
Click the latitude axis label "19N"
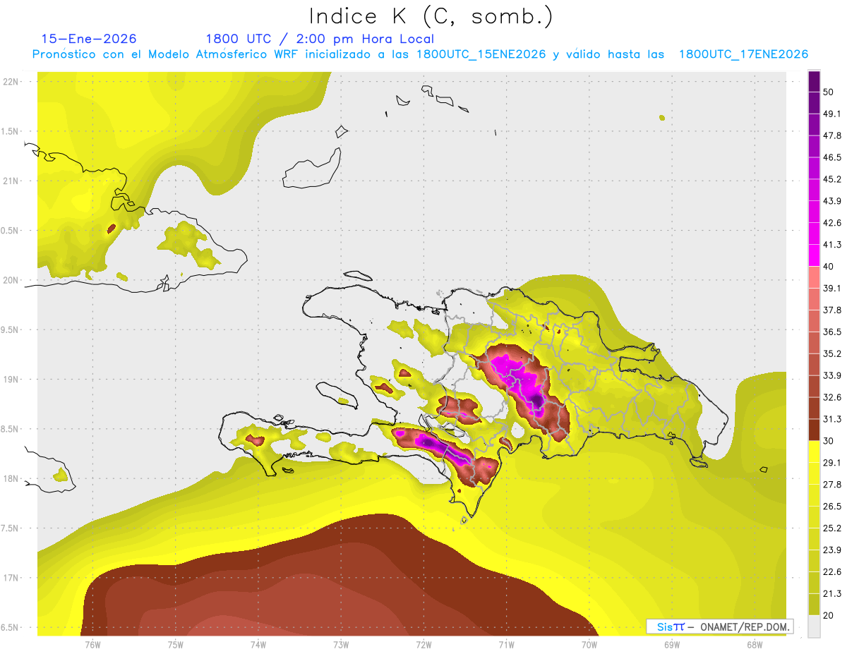tap(11, 380)
